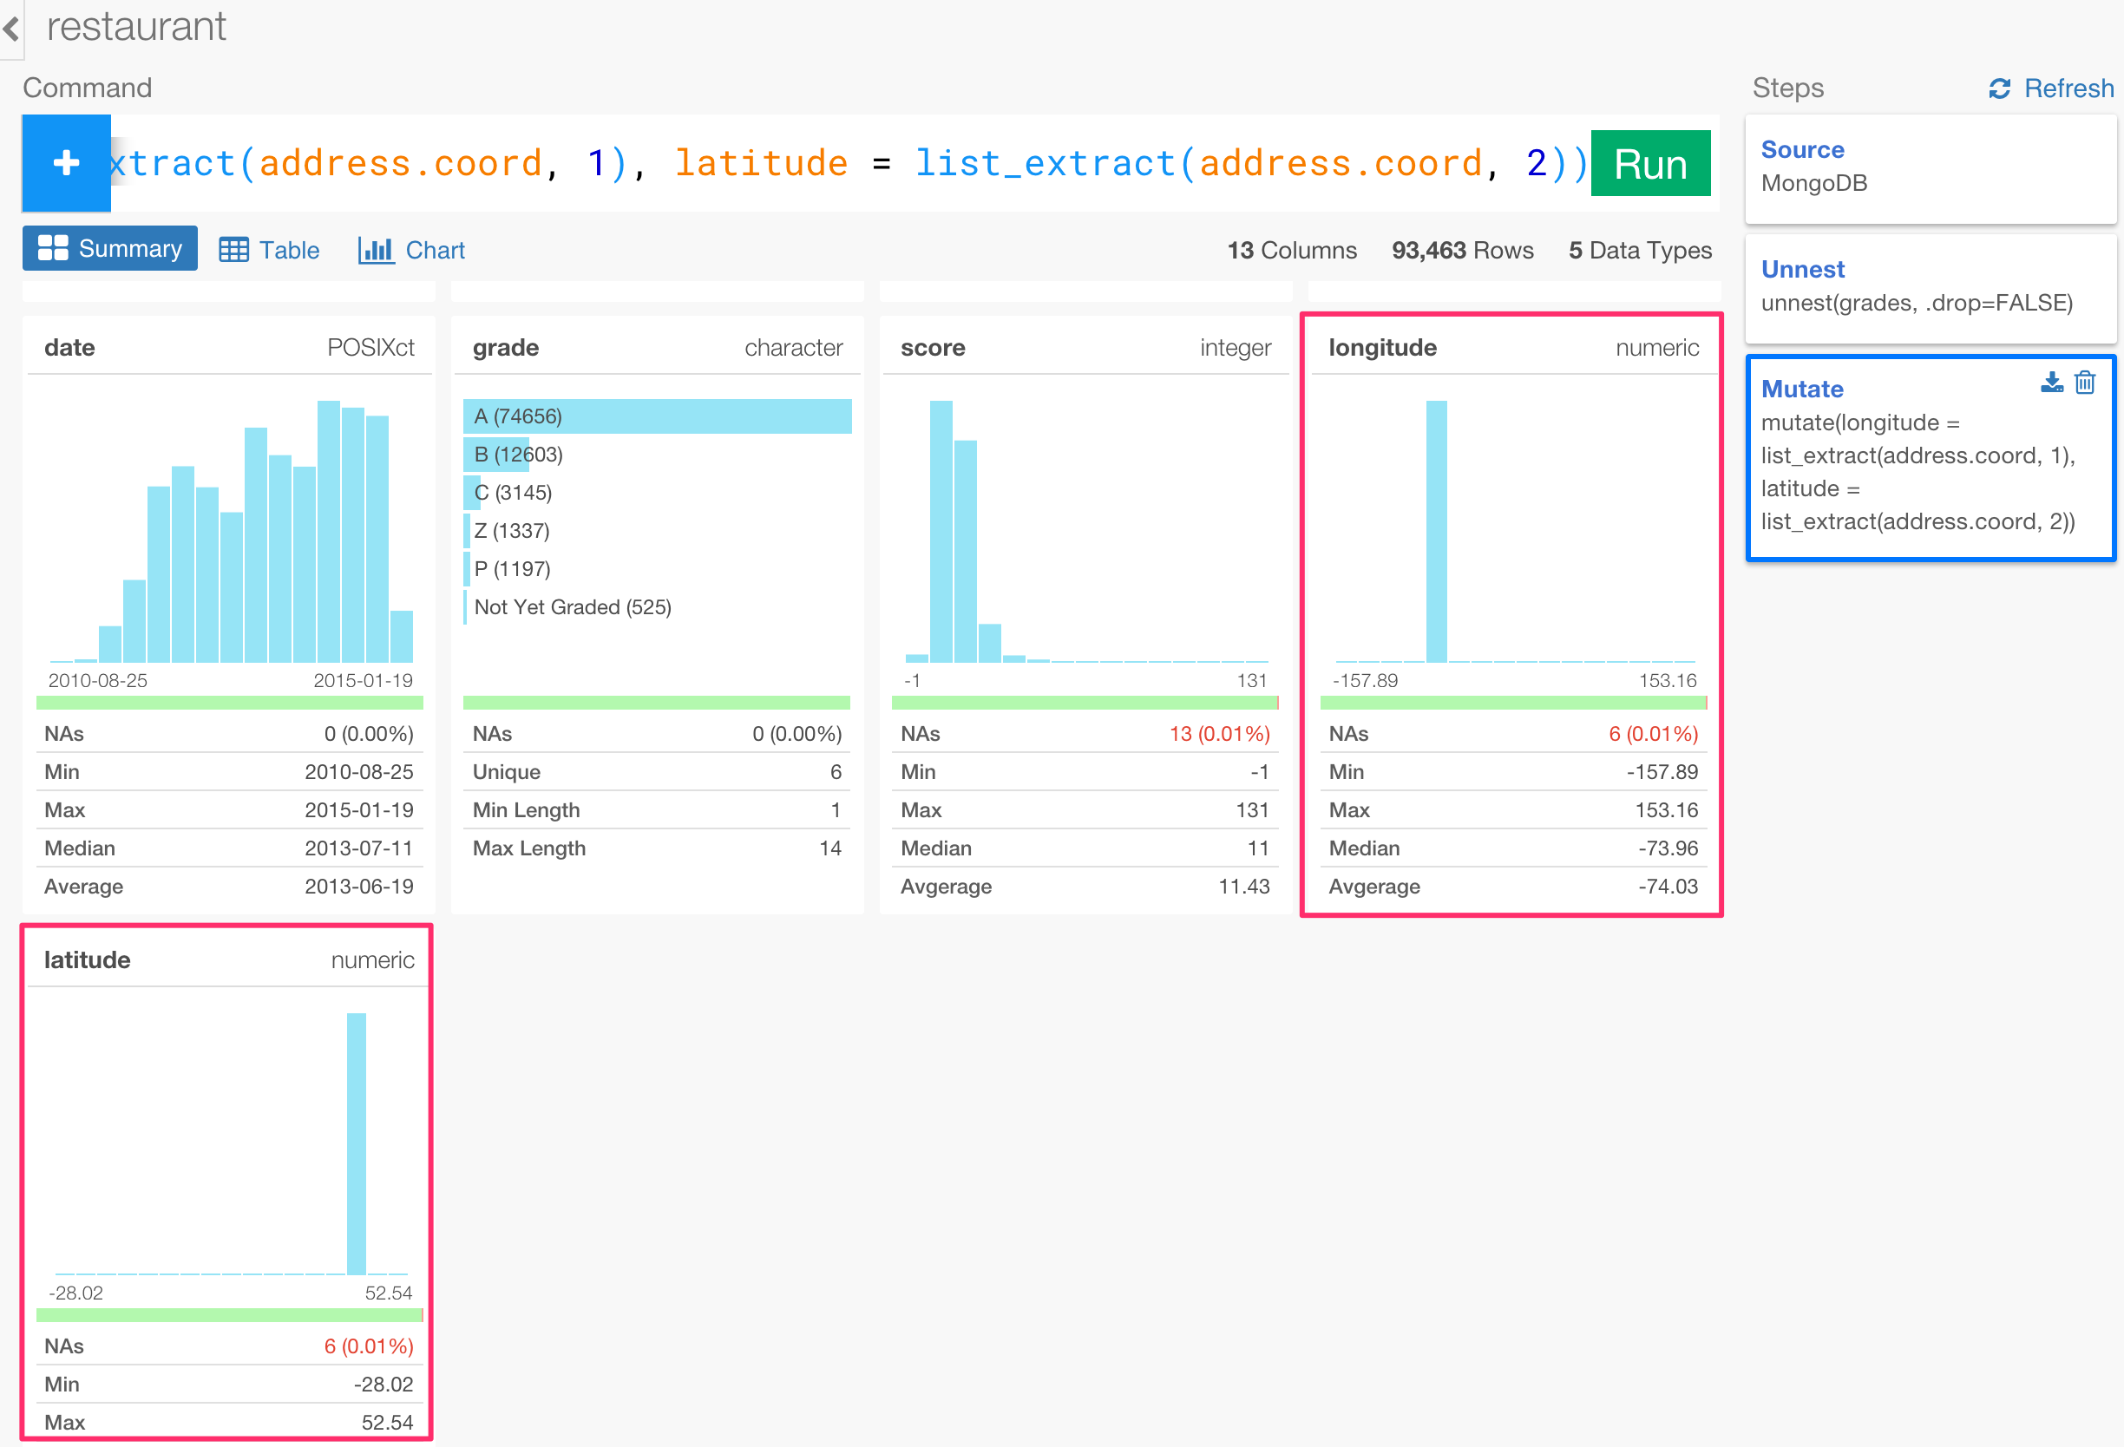The height and width of the screenshot is (1447, 2124).
Task: Click the unnest(grades, .drop=FALSE) text
Action: pos(1917,304)
